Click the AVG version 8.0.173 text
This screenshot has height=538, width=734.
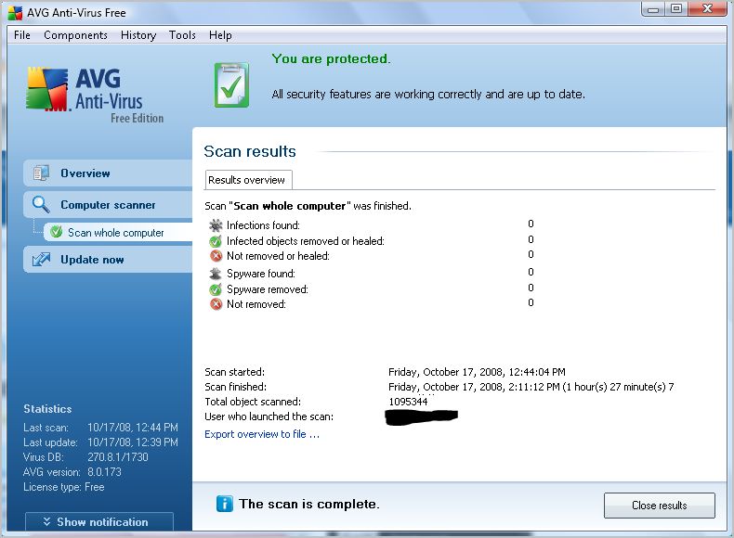pyautogui.click(x=72, y=472)
